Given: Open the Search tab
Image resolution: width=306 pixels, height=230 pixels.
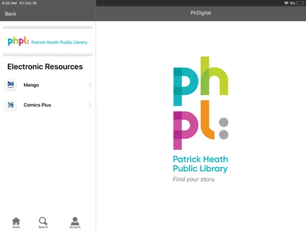Looking at the screenshot, I should pyautogui.click(x=43, y=223).
